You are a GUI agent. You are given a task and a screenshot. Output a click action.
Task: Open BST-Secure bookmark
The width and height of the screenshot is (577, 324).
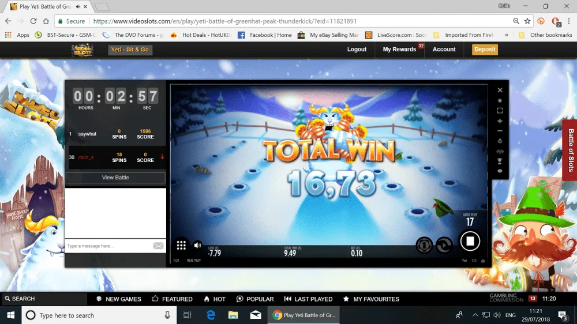point(66,35)
